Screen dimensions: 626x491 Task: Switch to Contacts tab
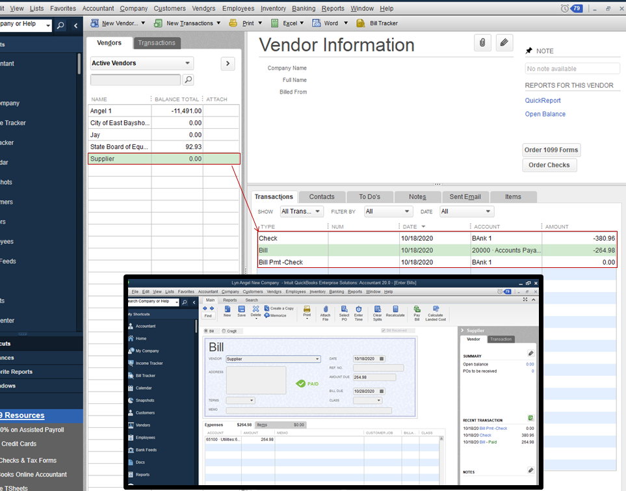(x=322, y=196)
